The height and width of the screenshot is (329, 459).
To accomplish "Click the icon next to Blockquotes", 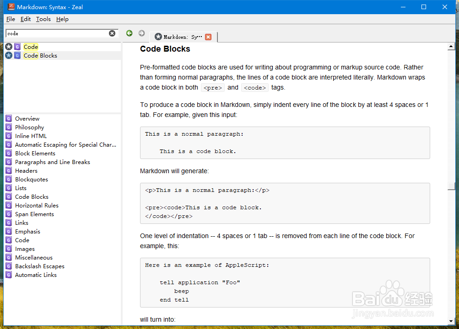I will 9,180.
